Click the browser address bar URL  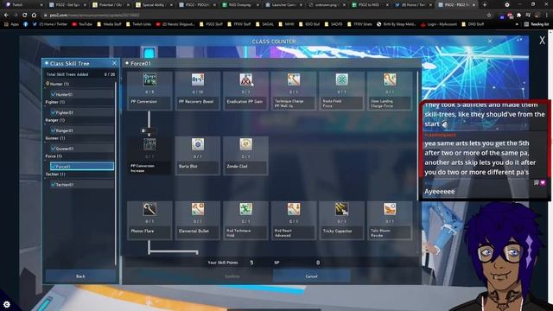(x=95, y=16)
